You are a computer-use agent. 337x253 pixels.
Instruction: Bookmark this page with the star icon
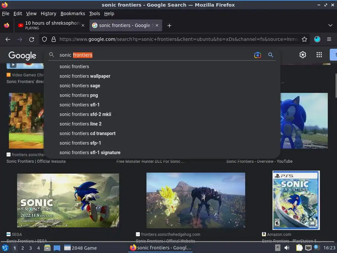304,40
